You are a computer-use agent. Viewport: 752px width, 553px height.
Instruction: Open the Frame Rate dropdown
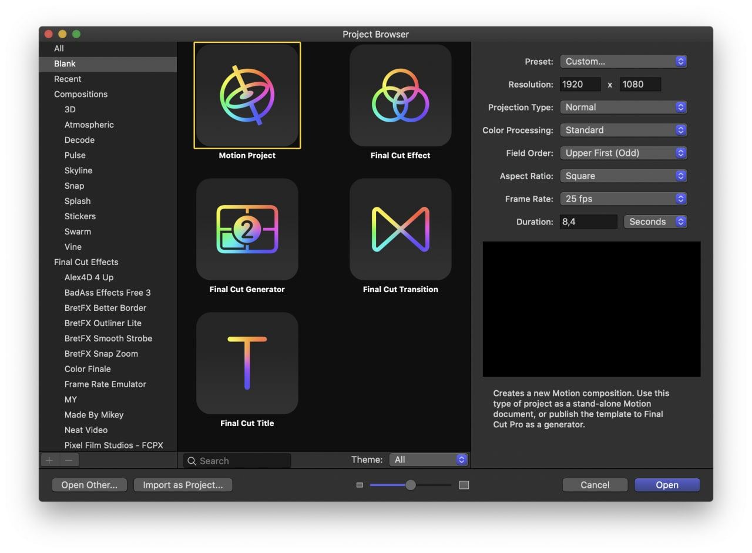click(623, 199)
